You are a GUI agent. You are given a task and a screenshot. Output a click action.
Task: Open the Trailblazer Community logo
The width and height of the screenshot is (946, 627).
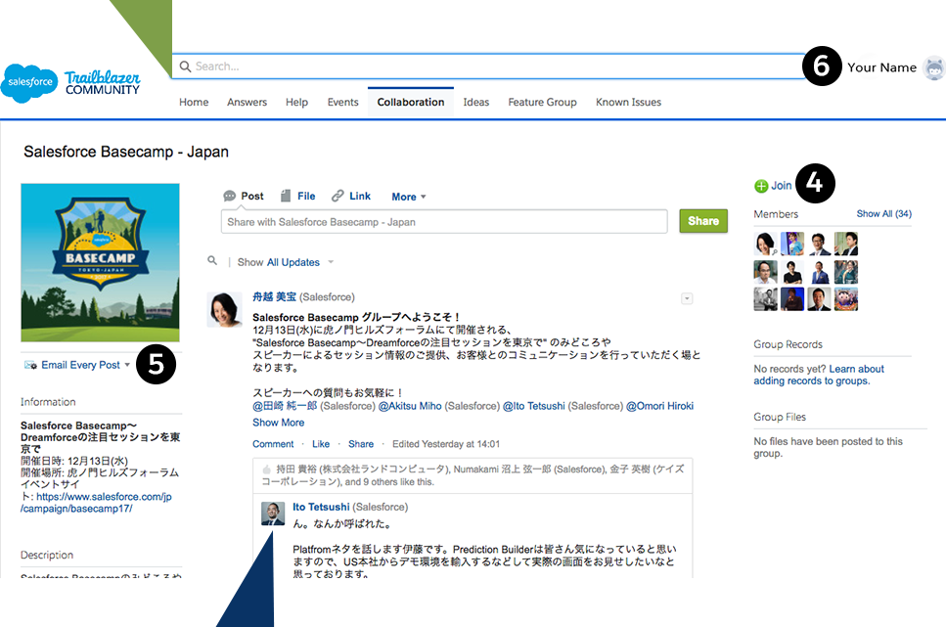(103, 83)
